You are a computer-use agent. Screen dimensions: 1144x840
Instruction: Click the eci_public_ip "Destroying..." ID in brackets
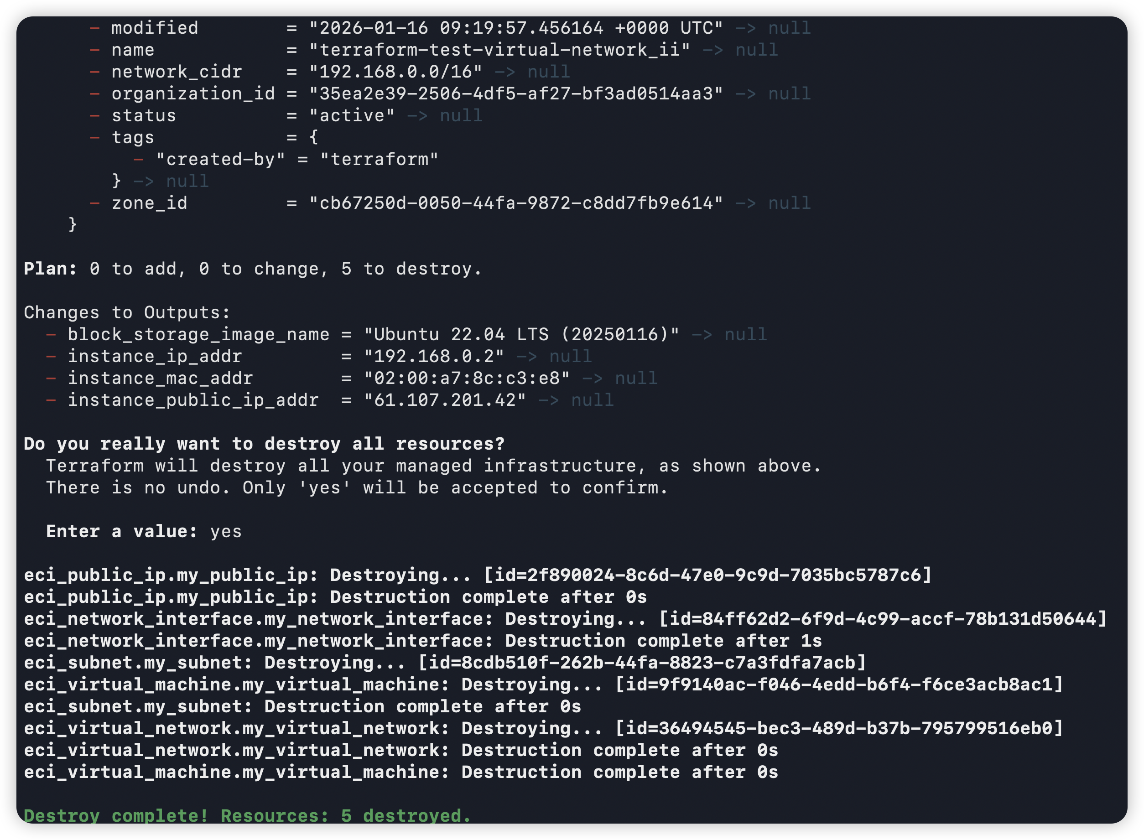pos(707,575)
